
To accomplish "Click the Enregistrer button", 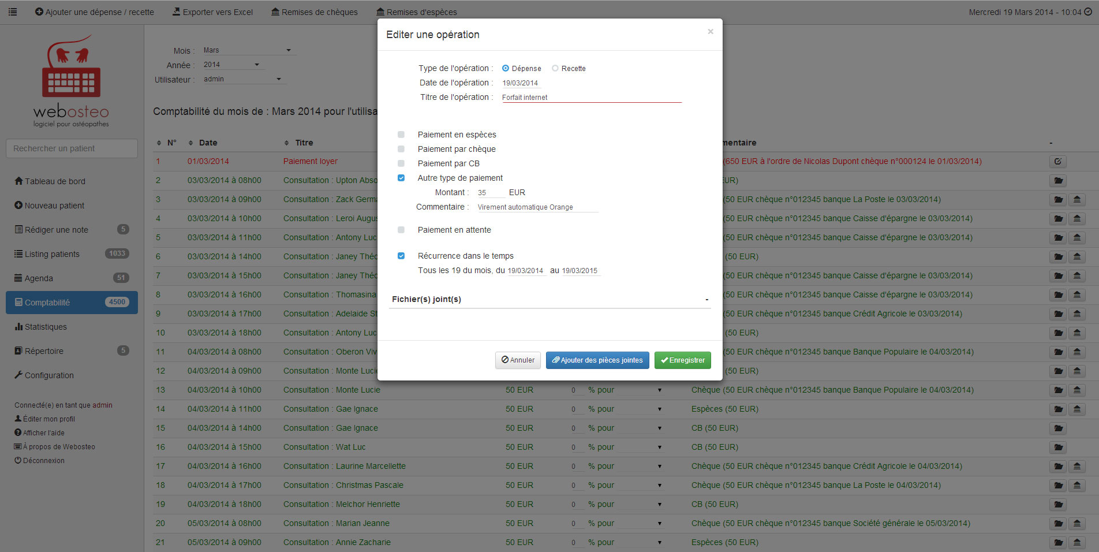I will tap(682, 360).
